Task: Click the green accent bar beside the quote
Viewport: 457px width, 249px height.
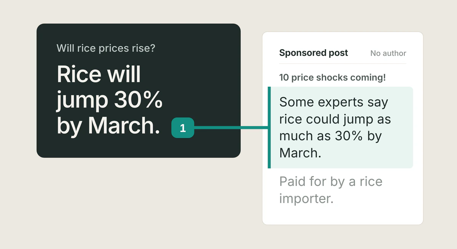Action: point(269,127)
